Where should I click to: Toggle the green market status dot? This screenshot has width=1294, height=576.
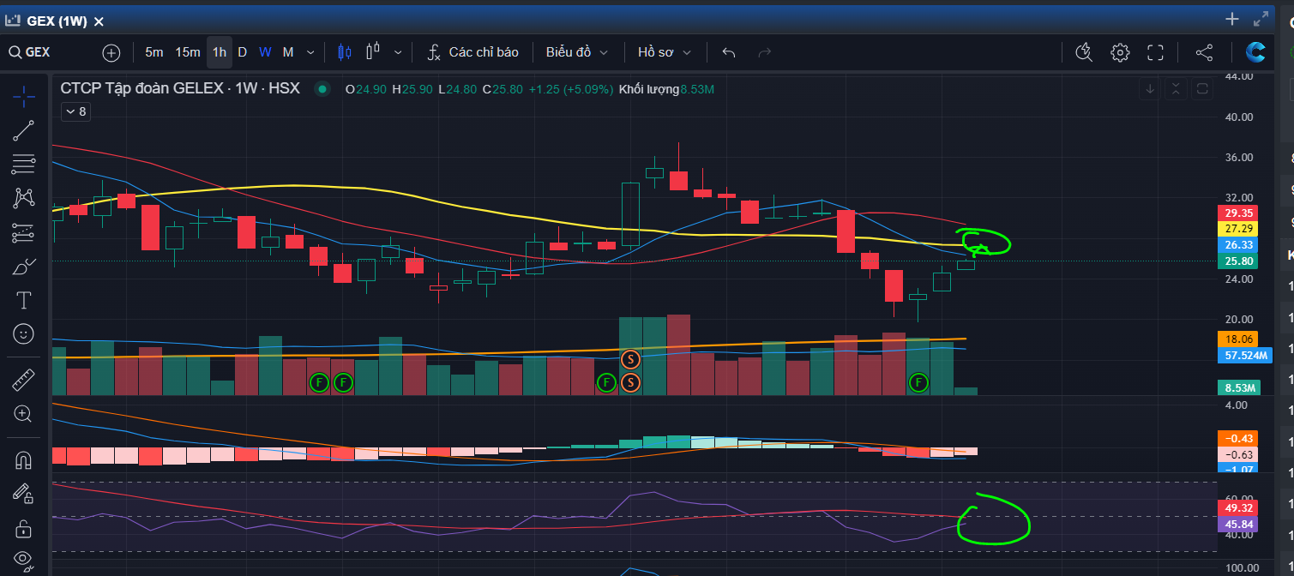tap(322, 88)
